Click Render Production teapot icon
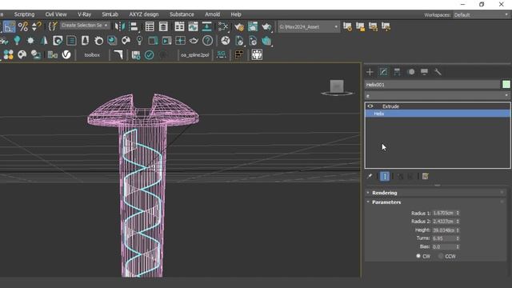 (266, 26)
